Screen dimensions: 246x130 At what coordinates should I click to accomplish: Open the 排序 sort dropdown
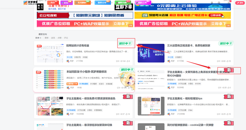tap(38, 38)
